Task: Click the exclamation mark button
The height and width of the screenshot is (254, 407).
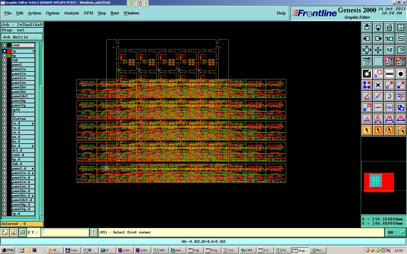Action: click(x=94, y=232)
